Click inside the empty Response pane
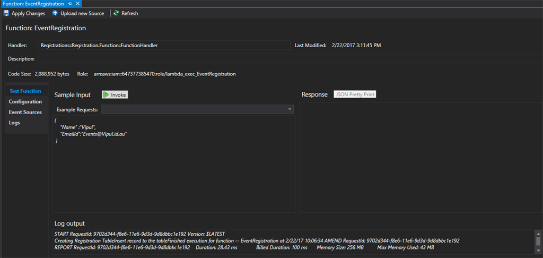543x258 pixels. click(421, 157)
